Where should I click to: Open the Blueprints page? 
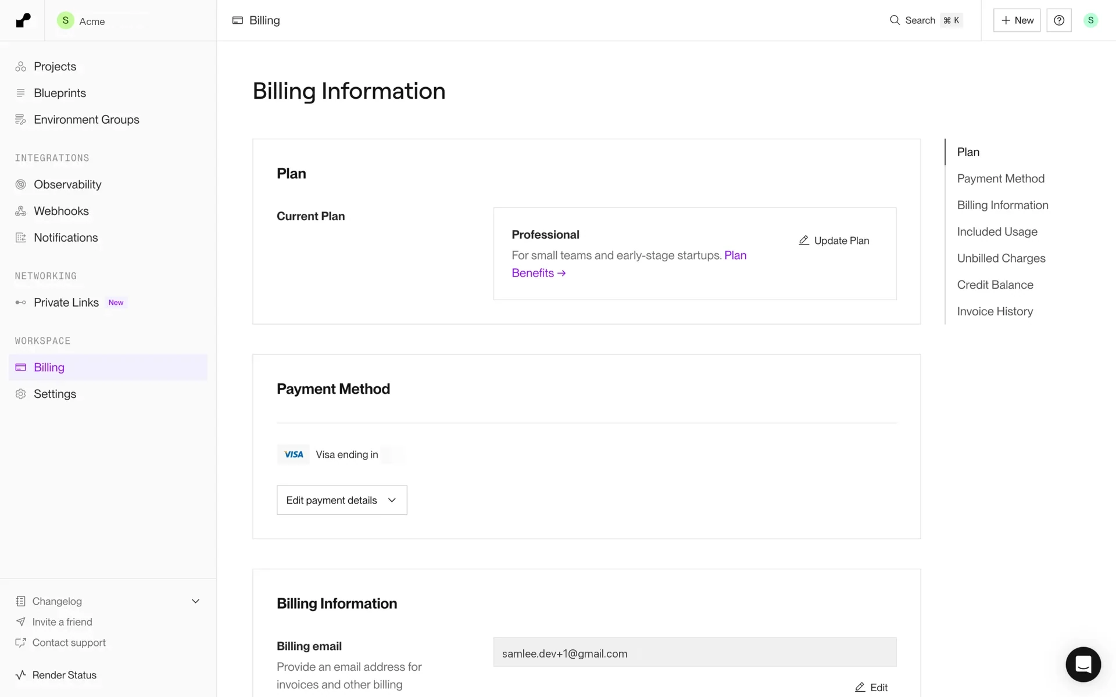(x=60, y=93)
